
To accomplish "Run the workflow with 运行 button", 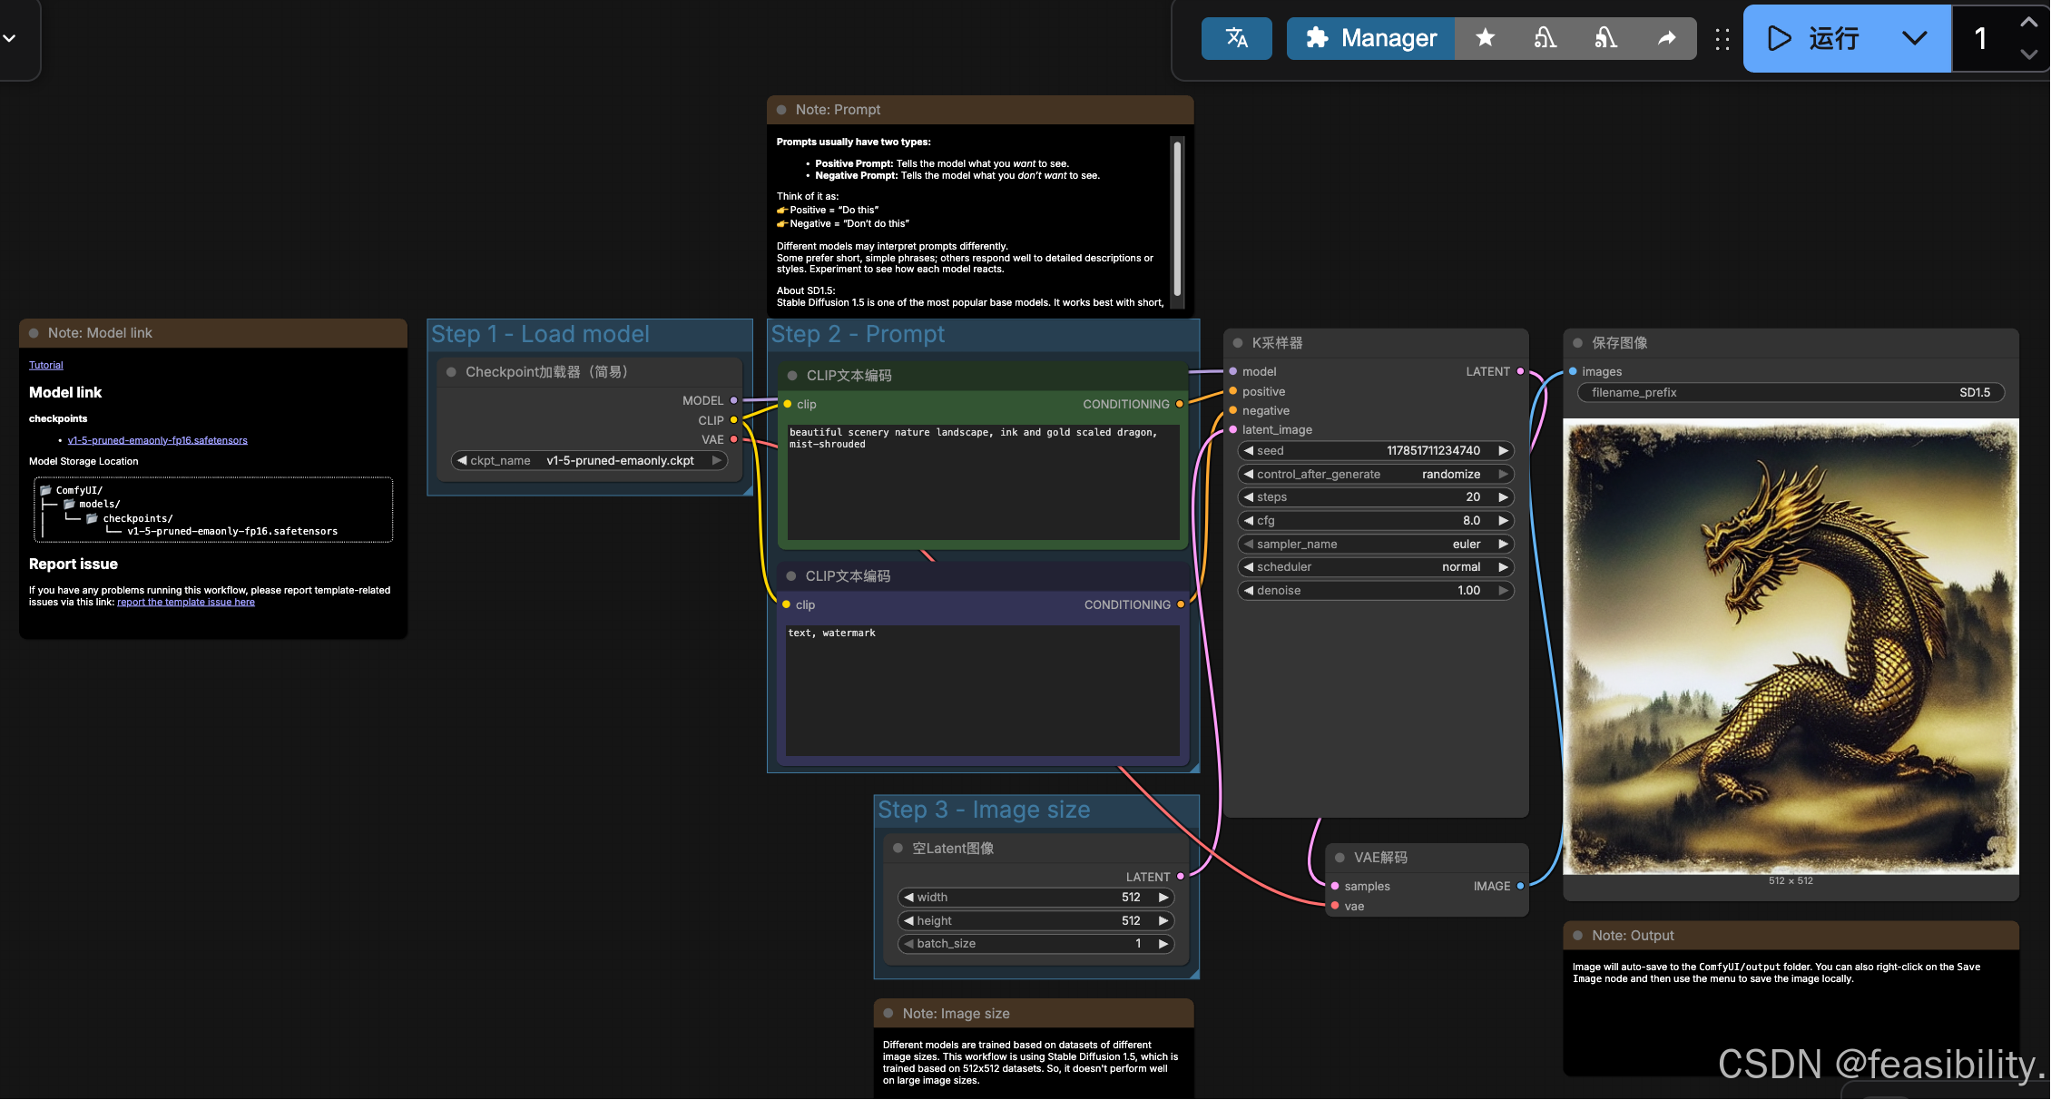I will [1815, 38].
